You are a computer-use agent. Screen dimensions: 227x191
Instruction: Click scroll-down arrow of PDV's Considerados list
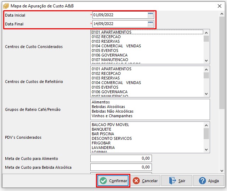tap(206, 150)
